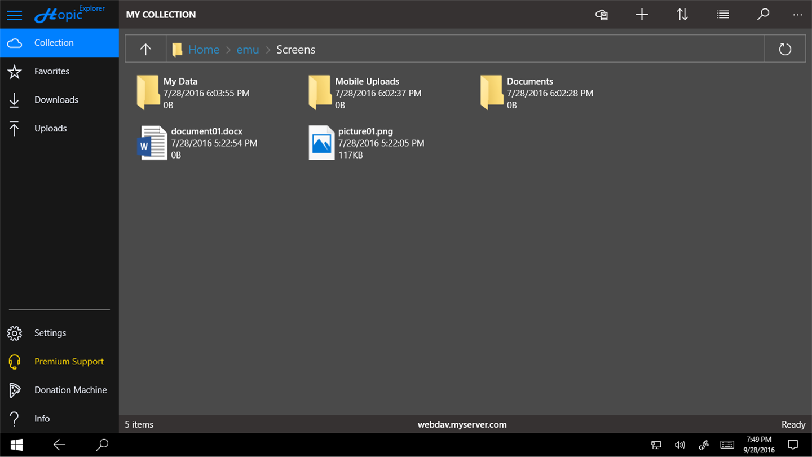The height and width of the screenshot is (457, 812).
Task: Click the add new item plus icon
Action: [642, 15]
